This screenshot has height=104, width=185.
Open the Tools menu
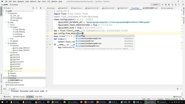pos(44,1)
